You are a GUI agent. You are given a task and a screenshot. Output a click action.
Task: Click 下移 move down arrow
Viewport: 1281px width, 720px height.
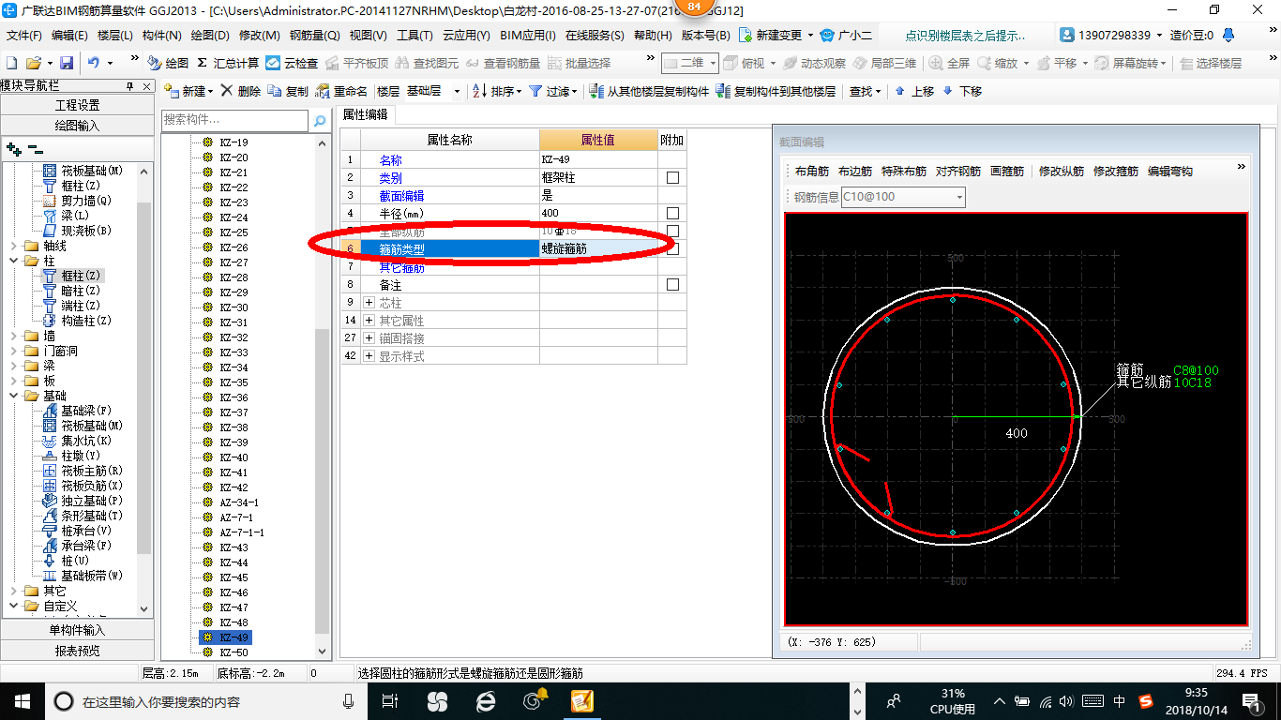(962, 91)
